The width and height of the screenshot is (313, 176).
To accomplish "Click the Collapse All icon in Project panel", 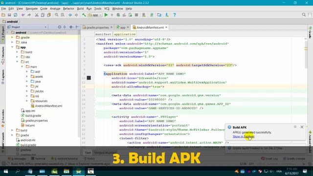I will tap(65, 27).
